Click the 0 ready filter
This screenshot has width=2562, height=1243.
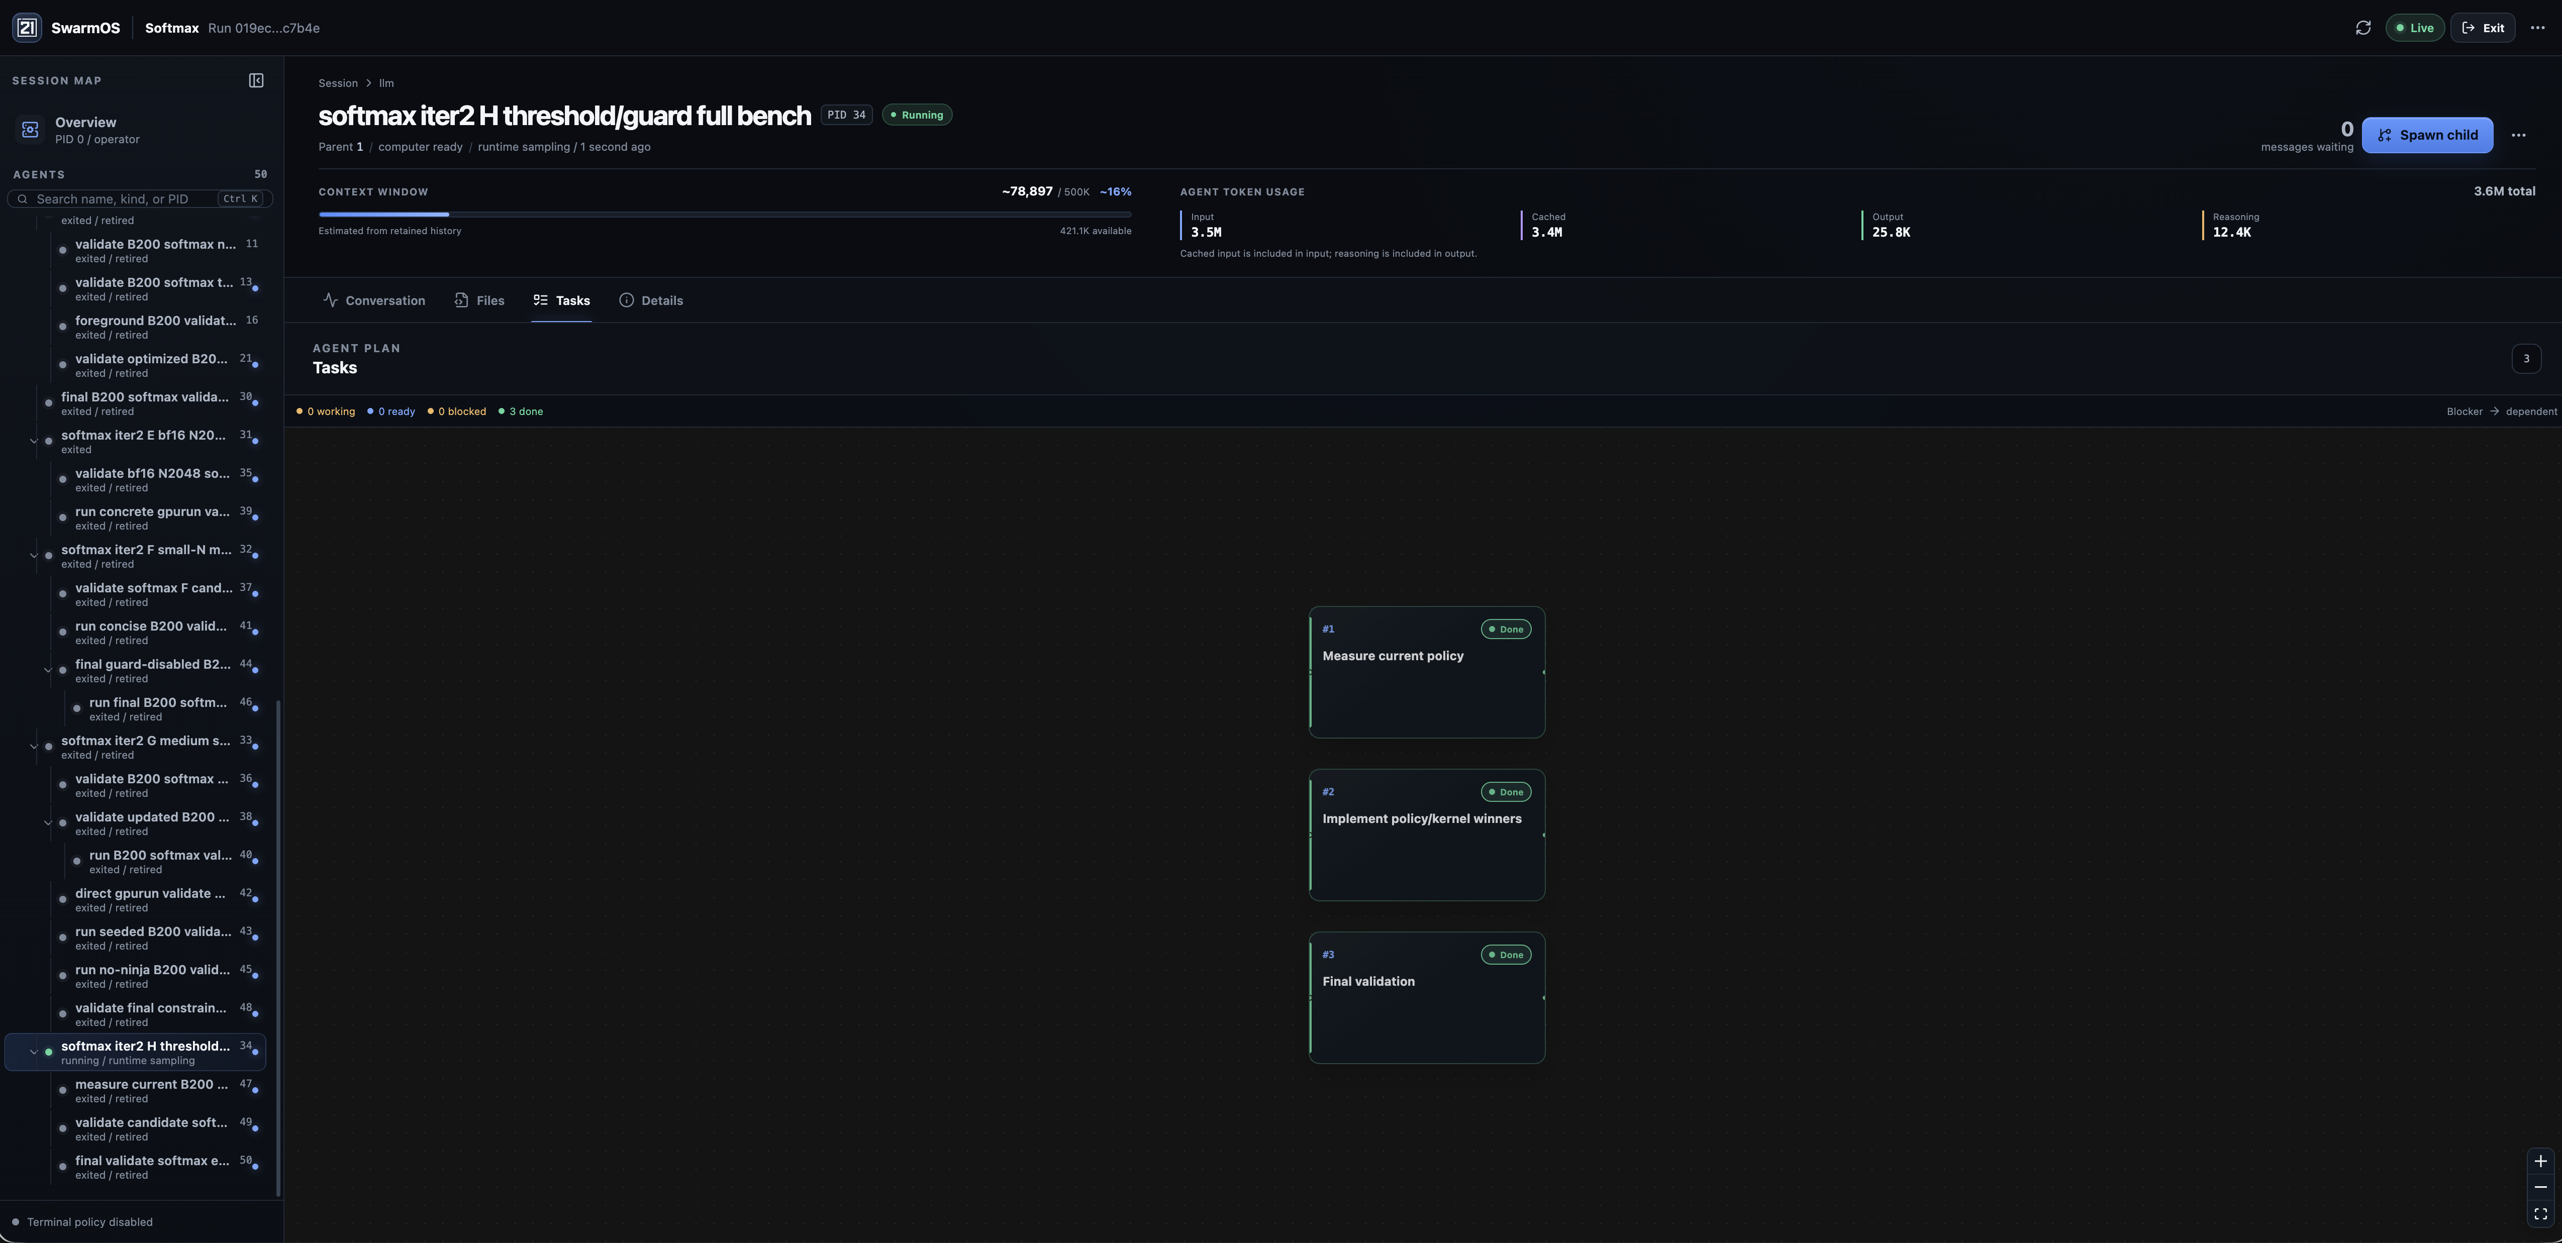pos(391,411)
